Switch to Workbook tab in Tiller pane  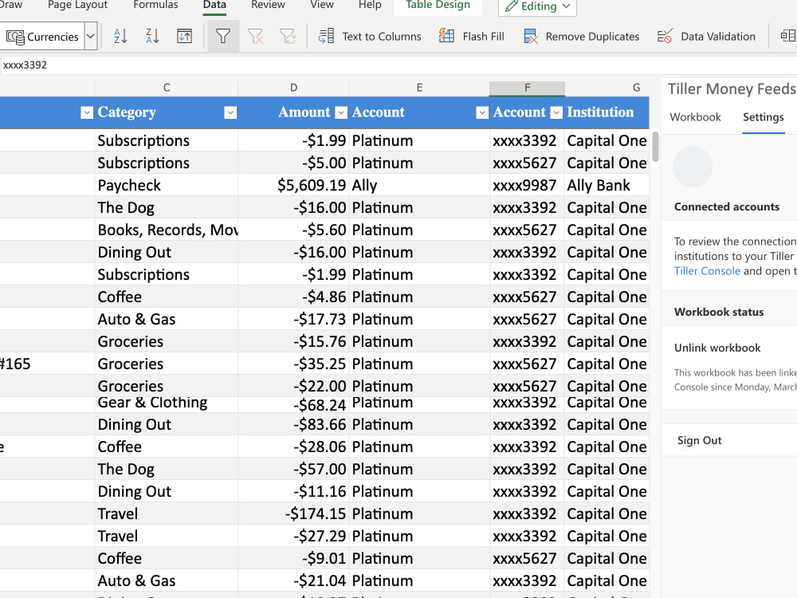(x=695, y=117)
